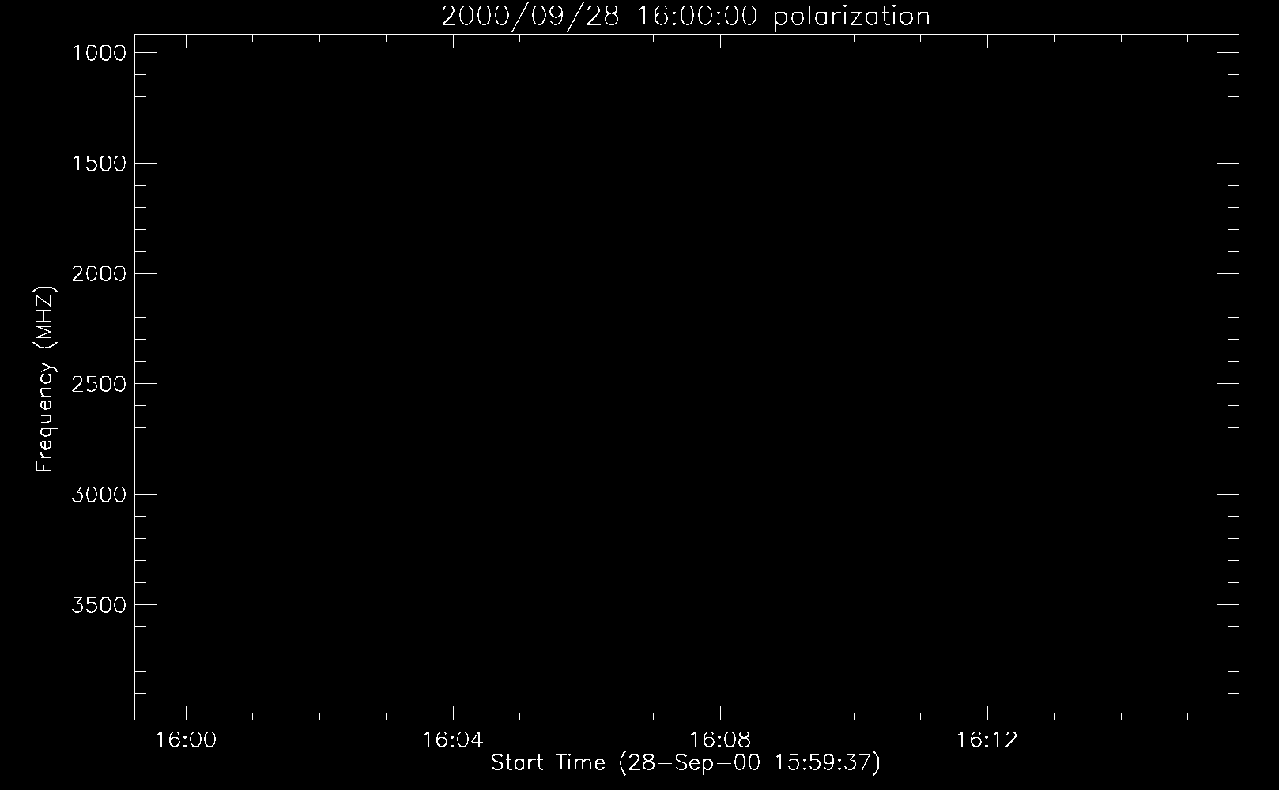Click the 16:04 time axis label
The height and width of the screenshot is (790, 1279).
[452, 740]
